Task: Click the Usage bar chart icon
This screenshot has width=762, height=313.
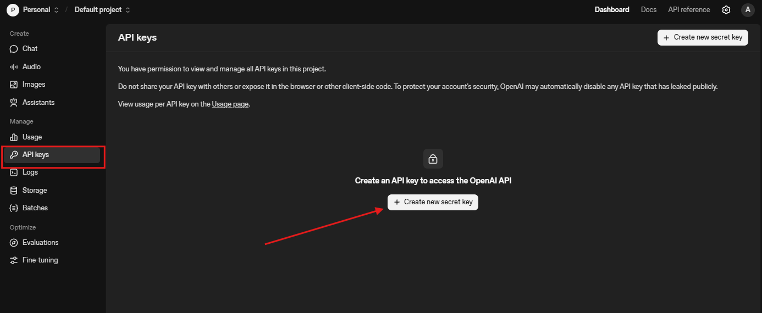Action: (14, 137)
